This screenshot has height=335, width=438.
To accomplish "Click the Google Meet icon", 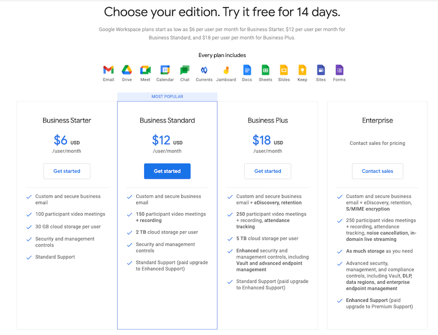I will tap(145, 70).
